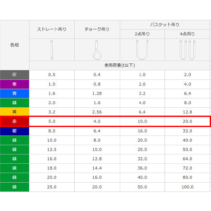Select the red 赤 color cell

[15, 121]
